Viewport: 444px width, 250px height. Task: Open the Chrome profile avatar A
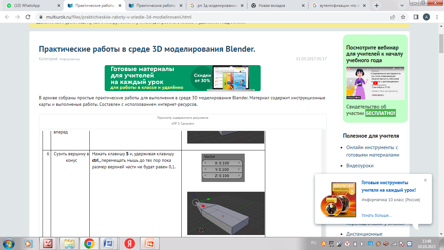click(x=426, y=17)
